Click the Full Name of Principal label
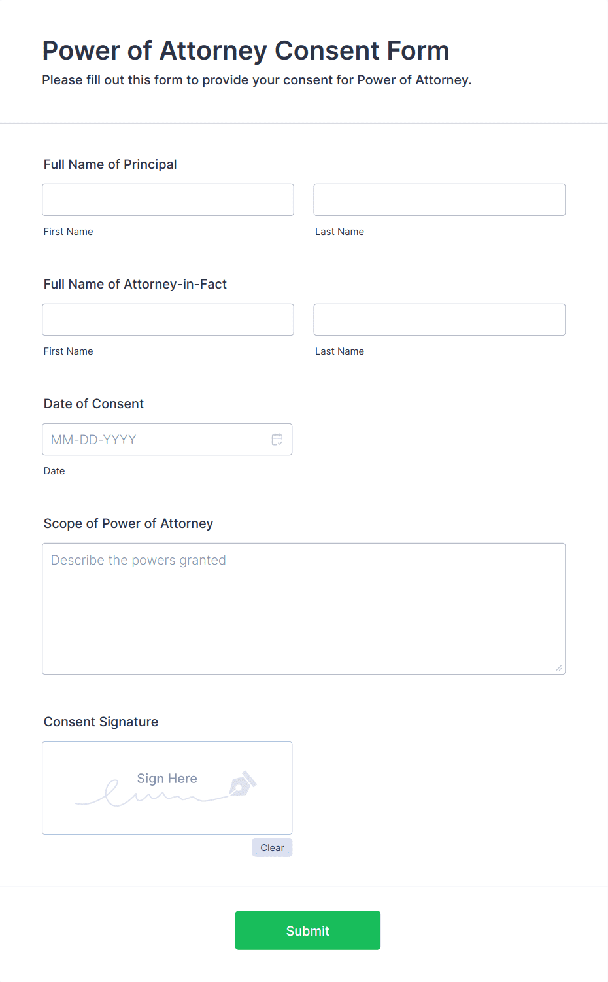Image resolution: width=608 pixels, height=982 pixels. [x=110, y=164]
